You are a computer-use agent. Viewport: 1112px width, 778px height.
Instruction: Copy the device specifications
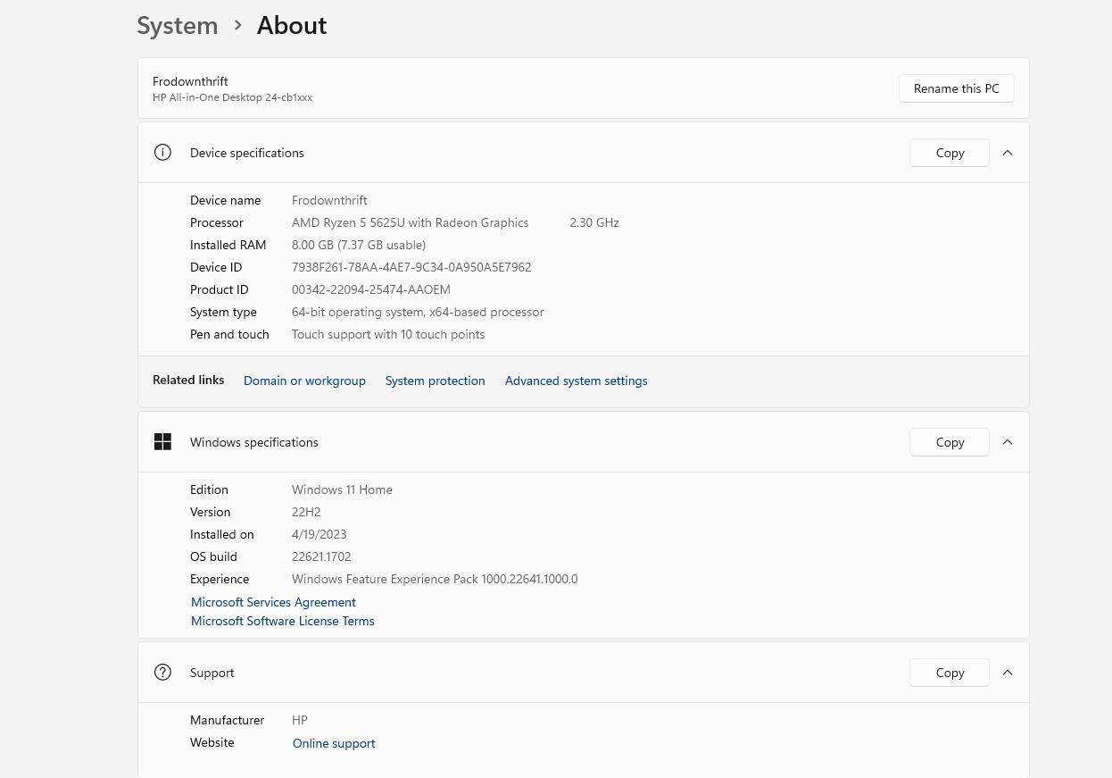(x=949, y=153)
